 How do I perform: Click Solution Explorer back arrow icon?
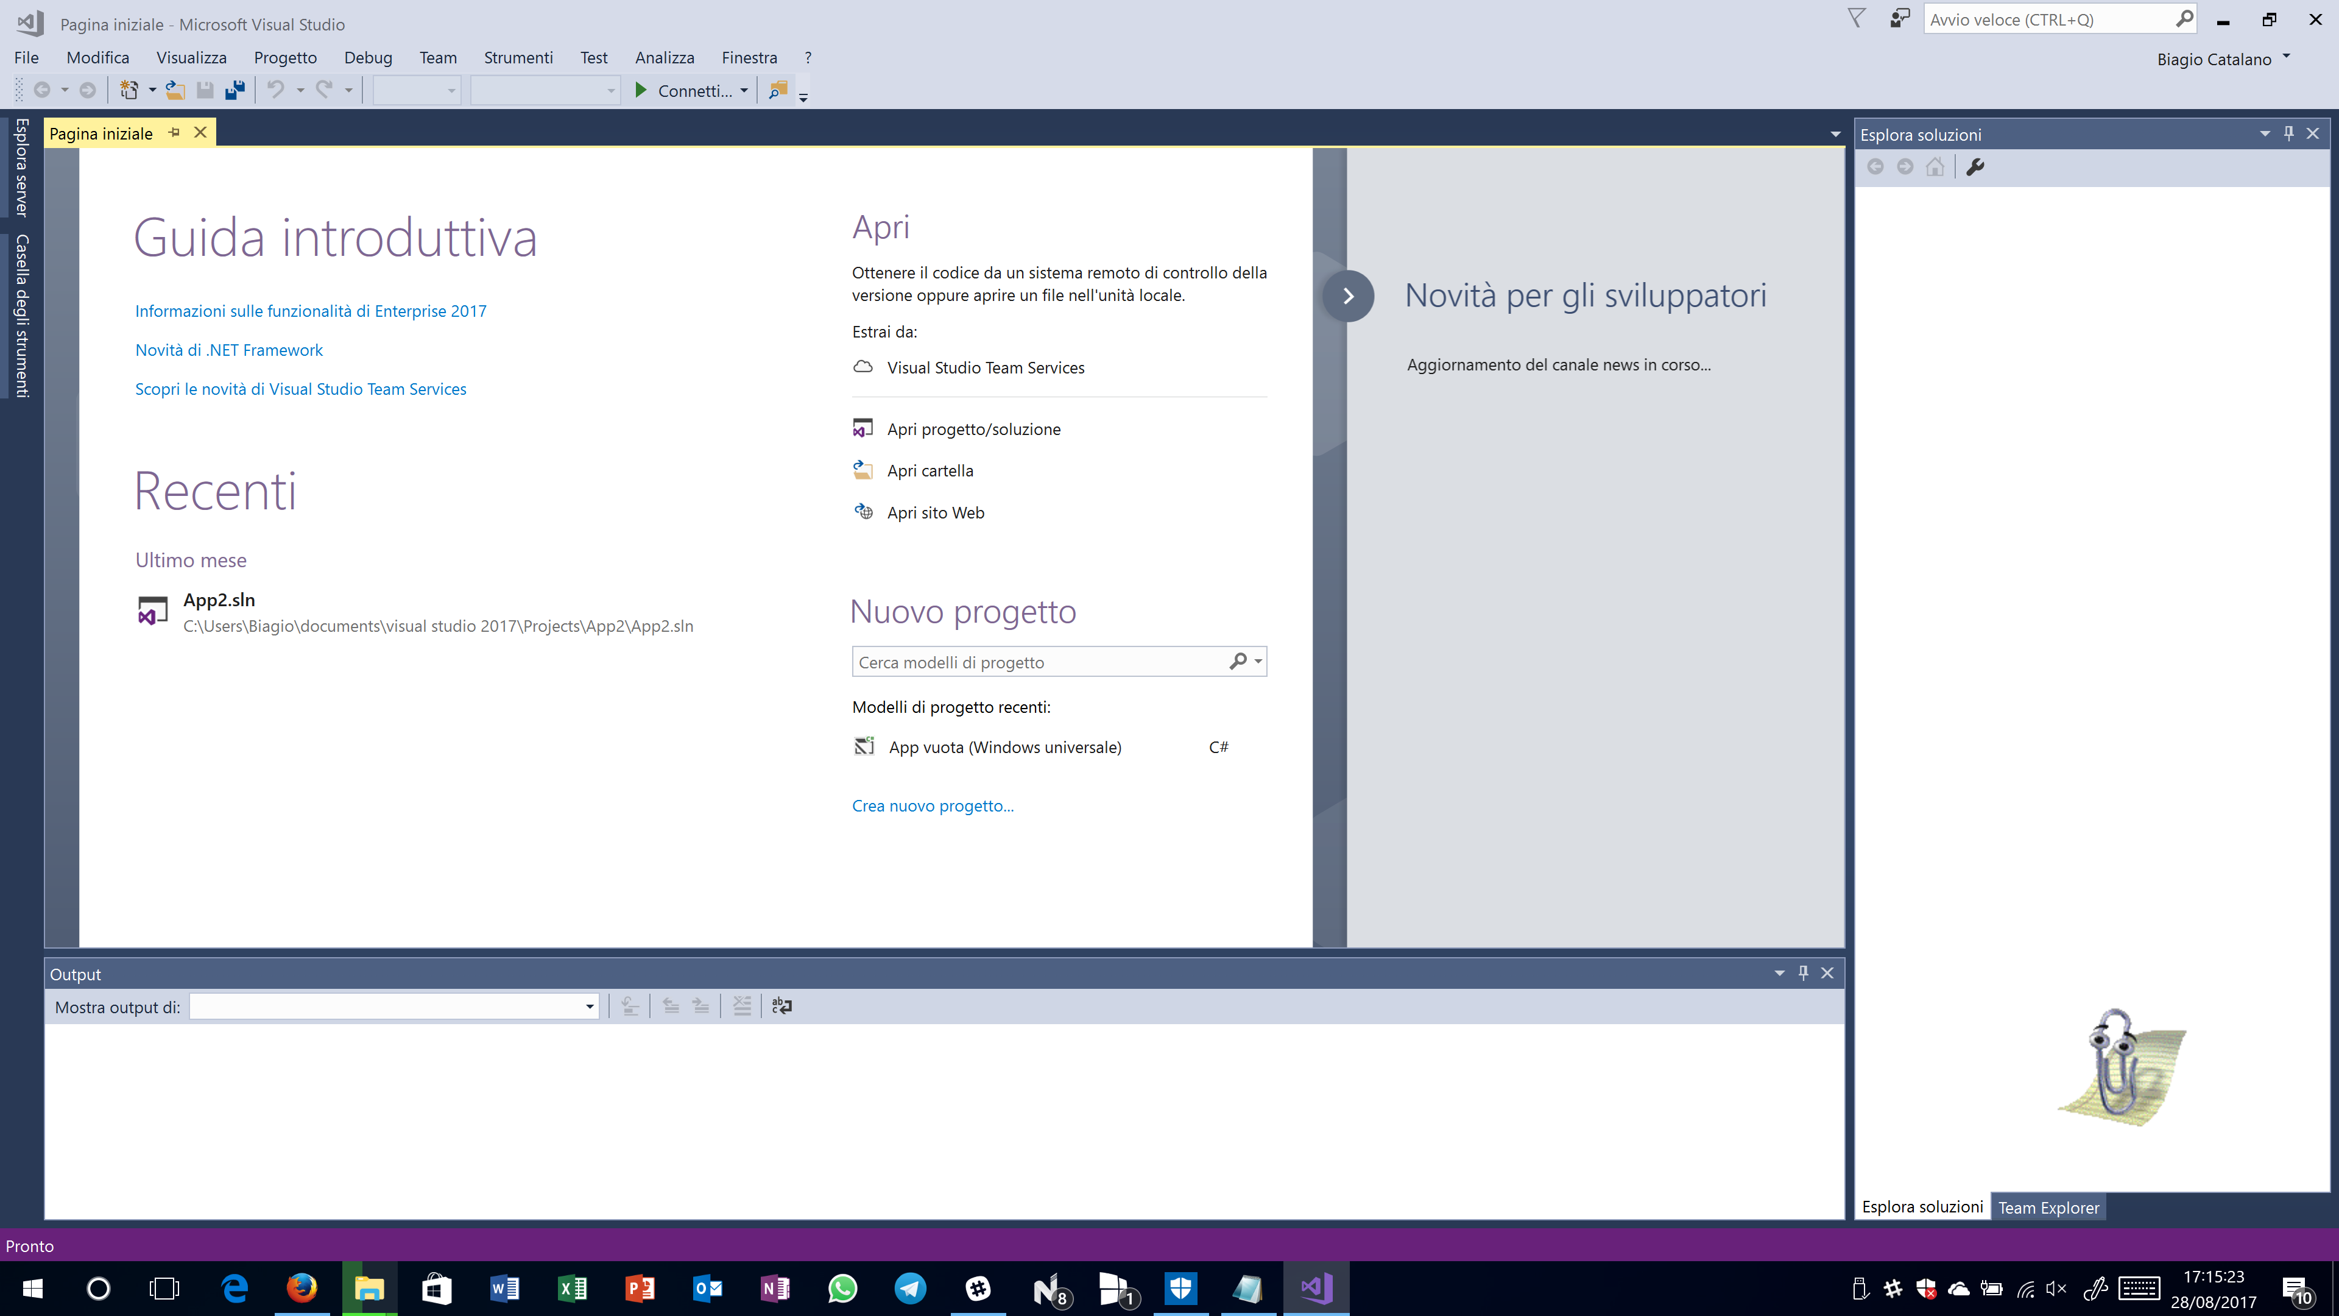(x=1875, y=167)
